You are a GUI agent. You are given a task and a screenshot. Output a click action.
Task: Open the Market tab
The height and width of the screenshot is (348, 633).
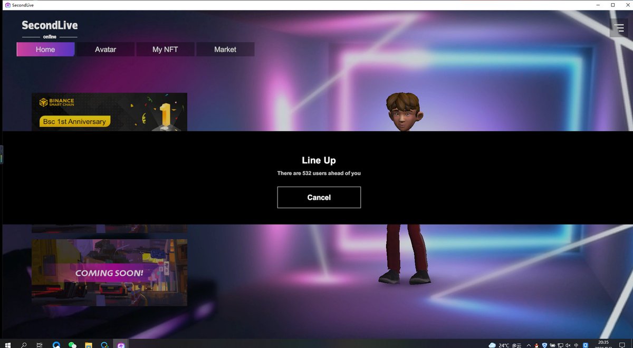(225, 49)
